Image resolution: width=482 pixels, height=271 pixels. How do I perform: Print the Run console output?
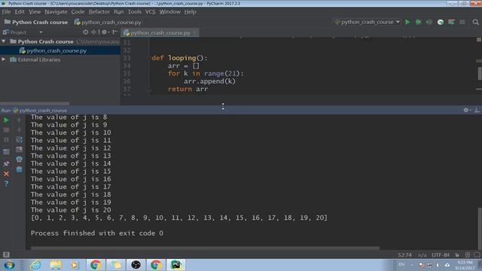[x=19, y=159]
